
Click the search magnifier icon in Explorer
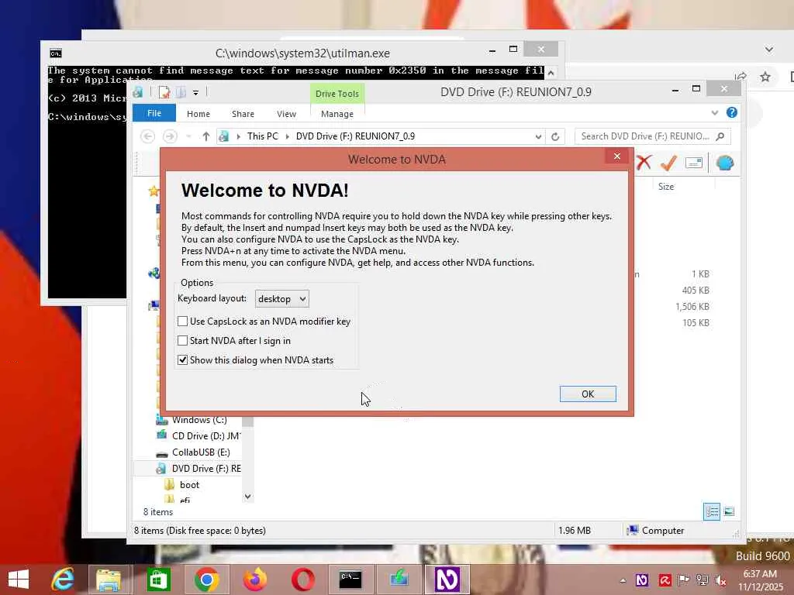pyautogui.click(x=720, y=136)
